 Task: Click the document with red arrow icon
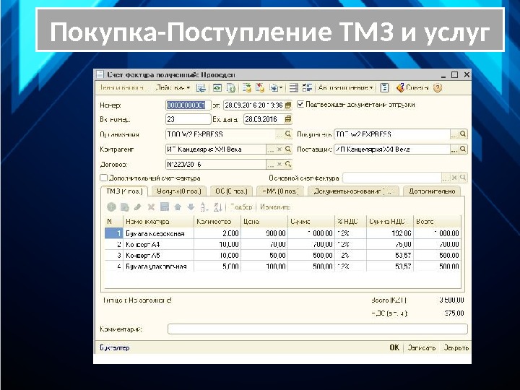260,88
